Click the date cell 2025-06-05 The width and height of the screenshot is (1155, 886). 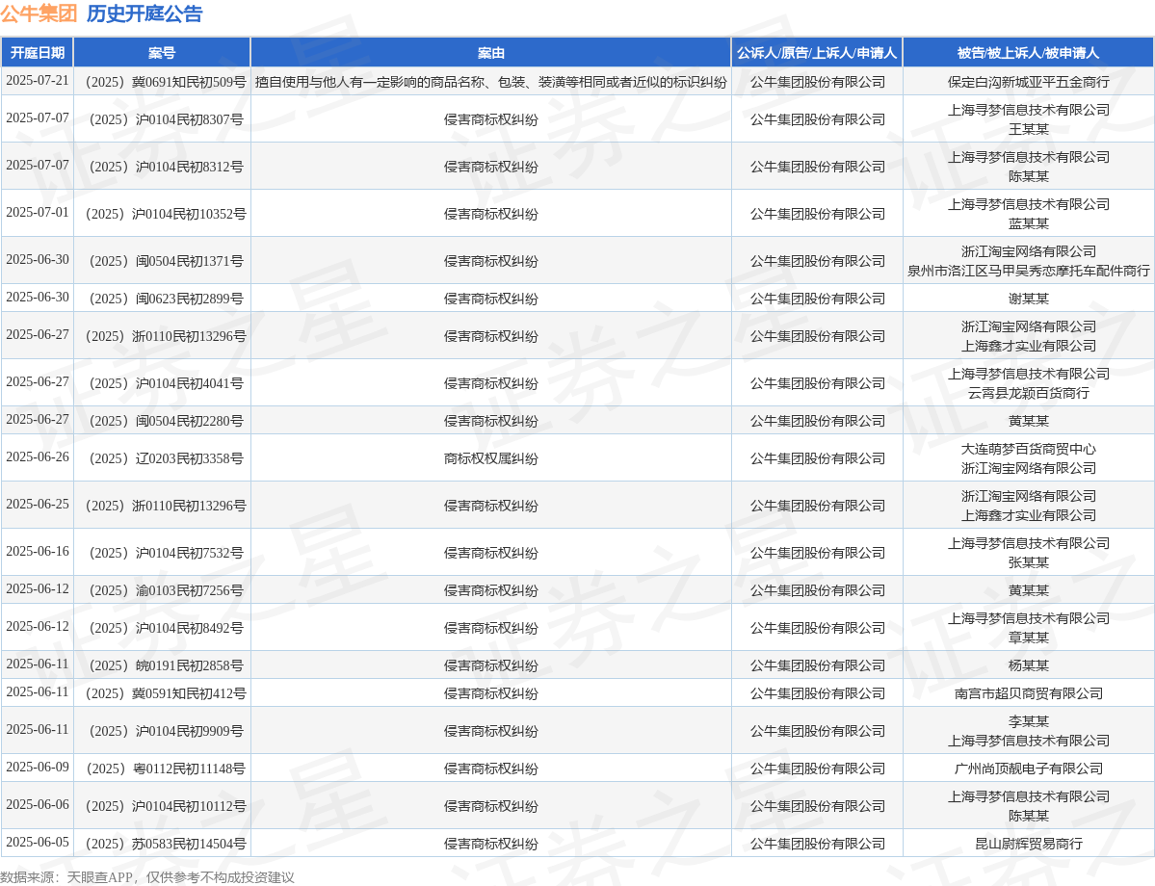point(38,843)
